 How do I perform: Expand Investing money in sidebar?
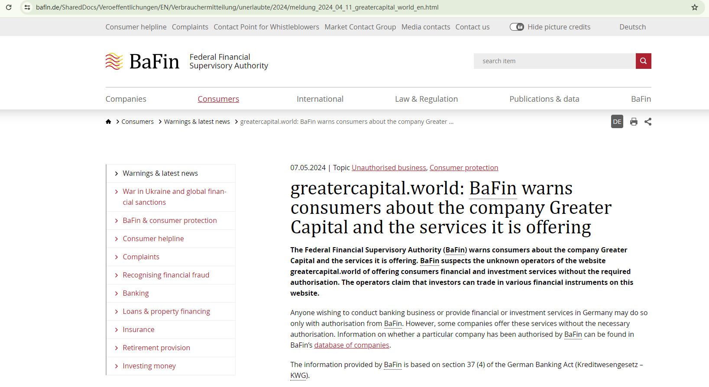point(149,366)
